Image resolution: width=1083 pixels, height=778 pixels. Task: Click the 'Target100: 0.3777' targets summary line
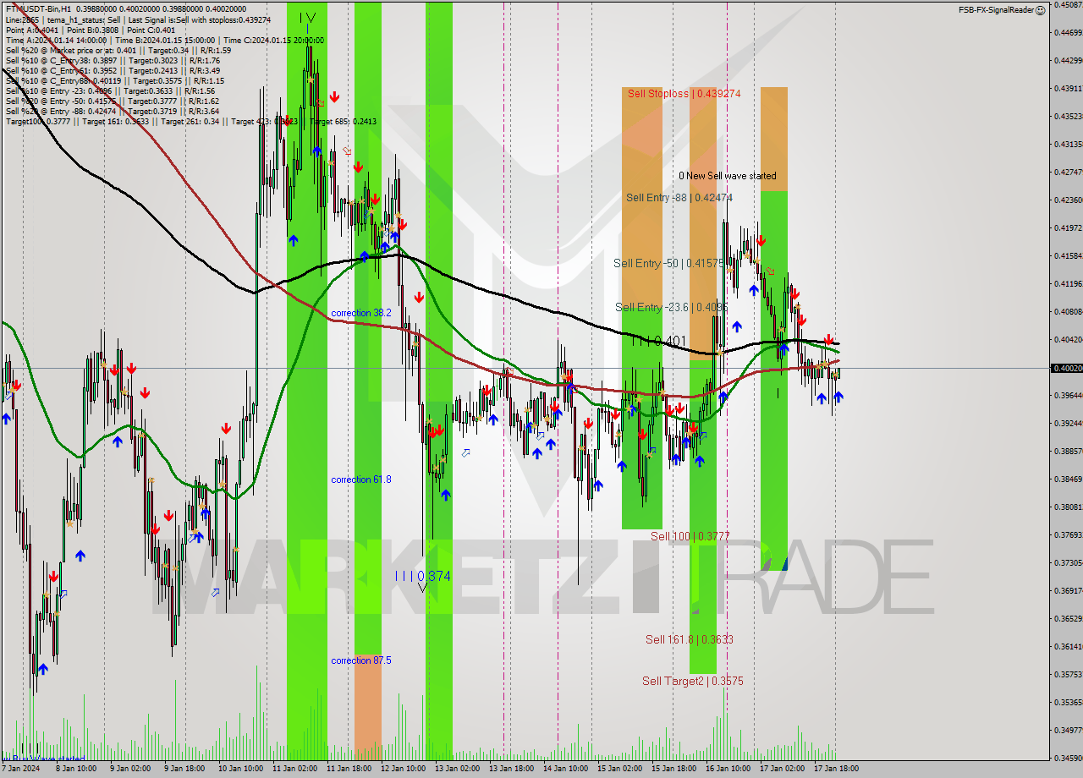190,121
